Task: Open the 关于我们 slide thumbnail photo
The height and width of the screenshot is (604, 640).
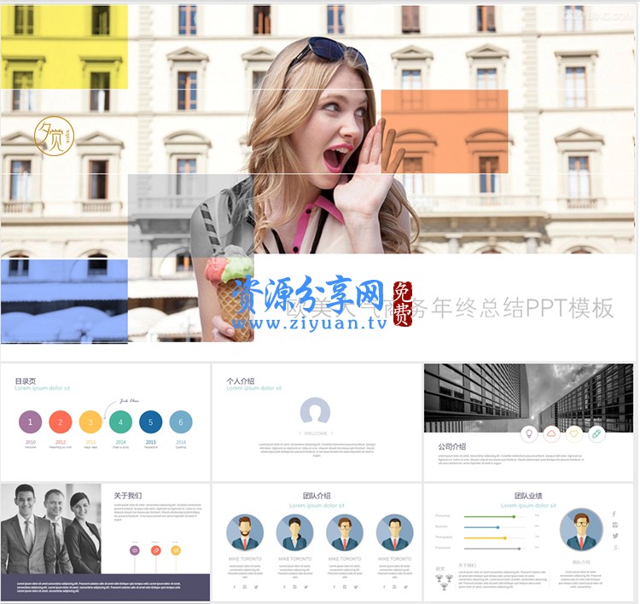Action: pyautogui.click(x=51, y=529)
